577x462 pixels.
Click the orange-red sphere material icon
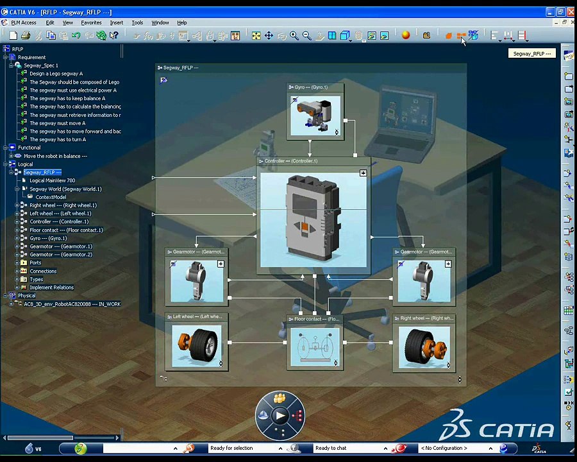click(406, 35)
